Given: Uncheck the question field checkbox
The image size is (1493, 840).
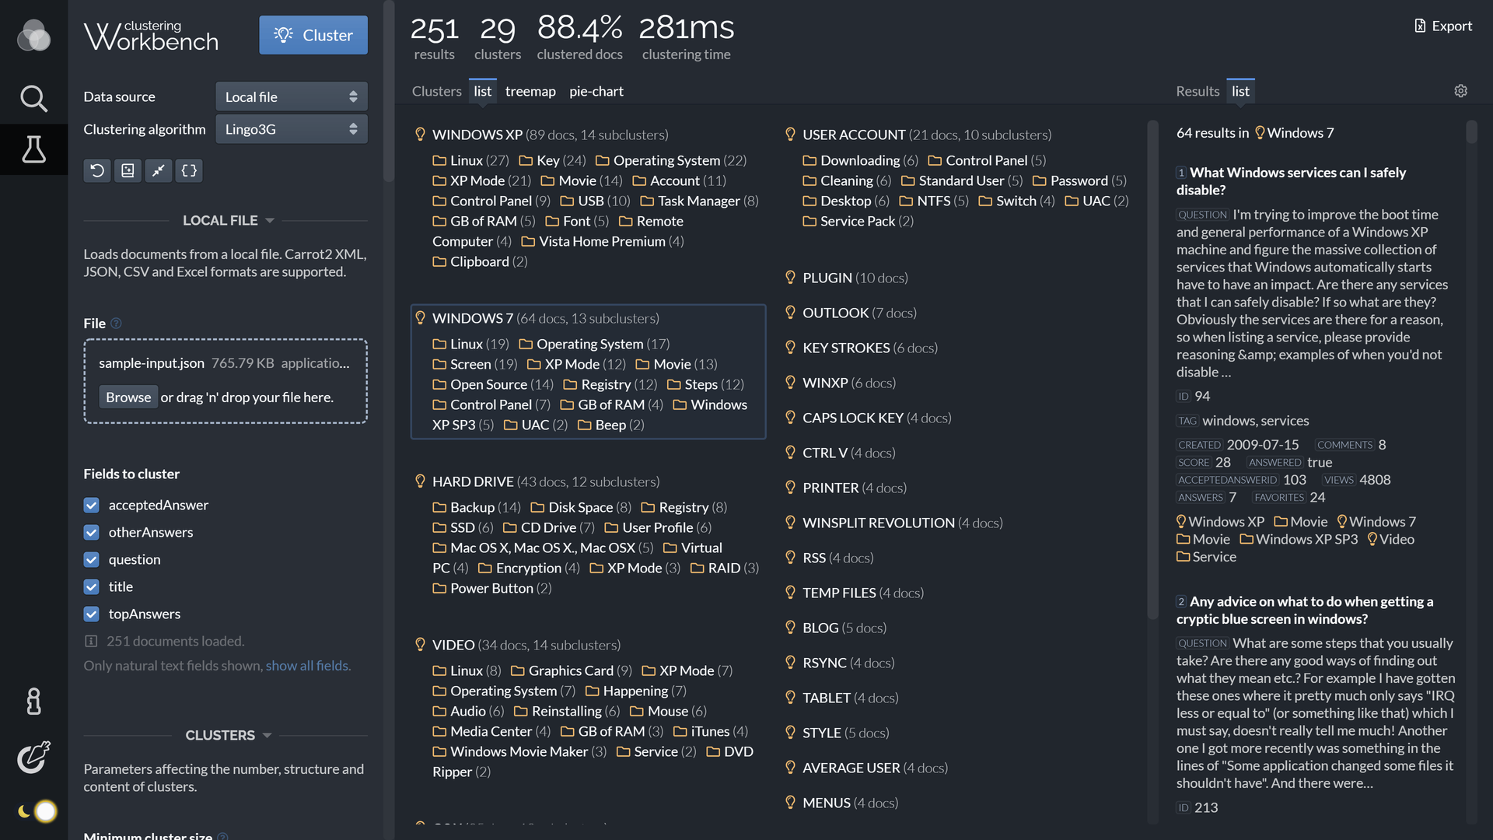Looking at the screenshot, I should 91,559.
